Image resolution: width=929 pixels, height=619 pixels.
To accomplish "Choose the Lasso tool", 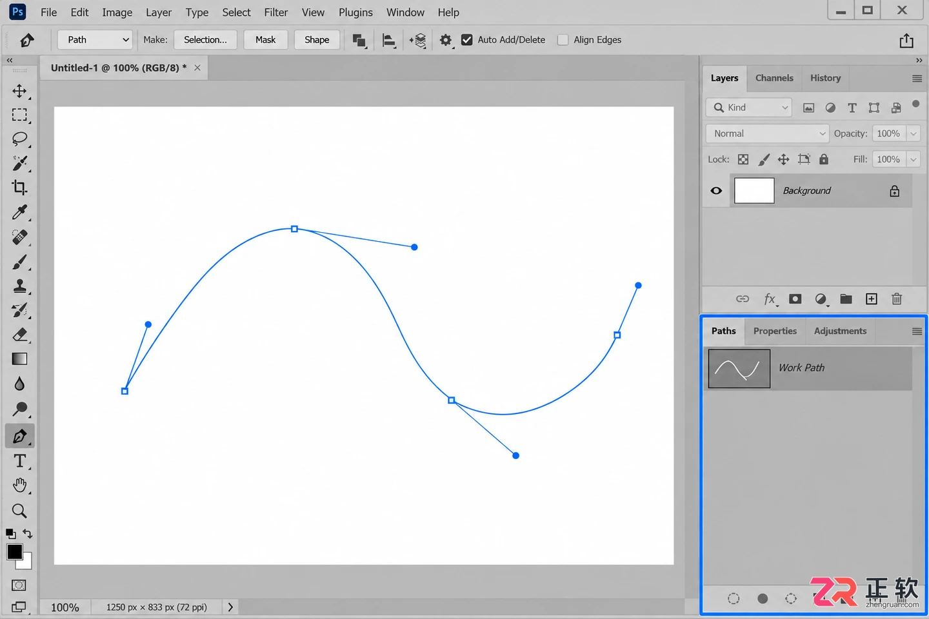I will click(x=19, y=139).
